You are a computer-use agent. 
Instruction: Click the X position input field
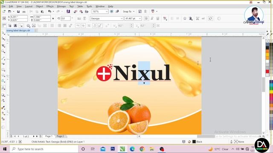[19, 17]
